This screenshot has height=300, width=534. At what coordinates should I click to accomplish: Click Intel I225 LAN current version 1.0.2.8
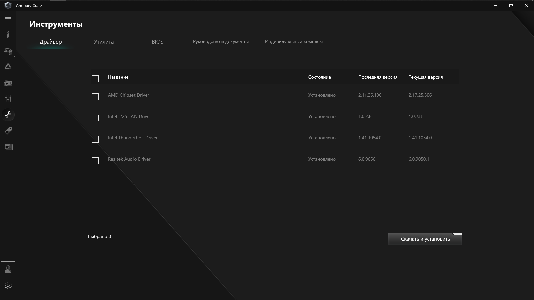(415, 116)
